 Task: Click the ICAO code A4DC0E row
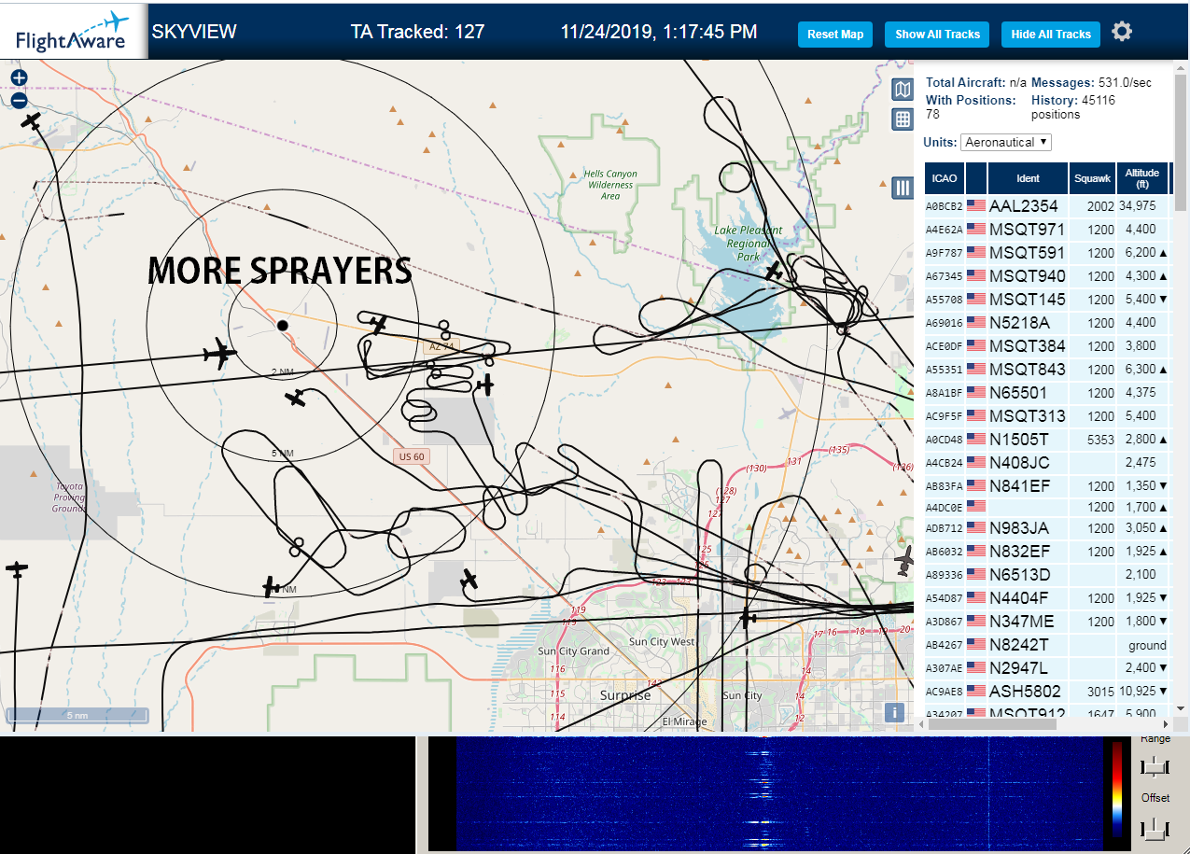click(1047, 507)
